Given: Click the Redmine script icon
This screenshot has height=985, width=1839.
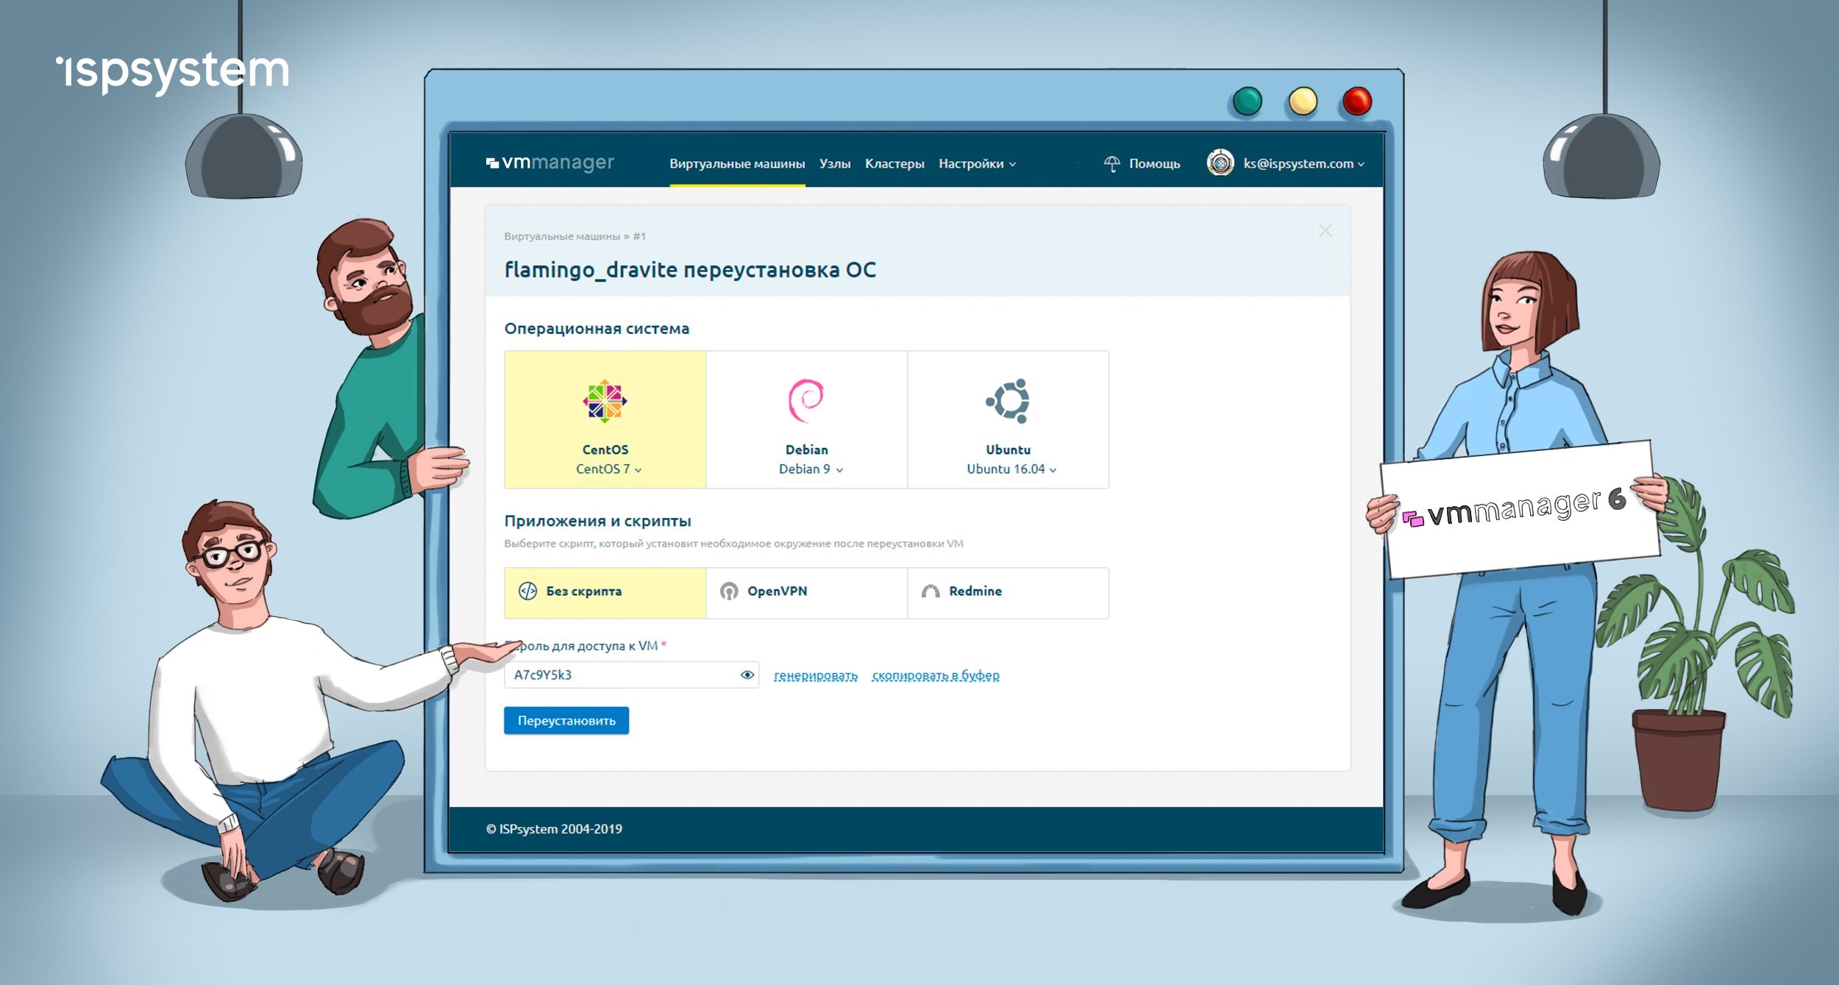Looking at the screenshot, I should pos(931,591).
